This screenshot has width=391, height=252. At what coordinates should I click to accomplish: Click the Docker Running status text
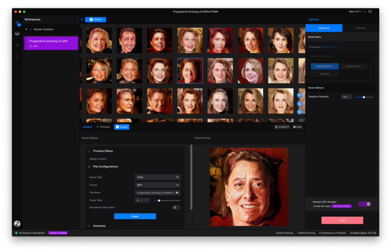(x=284, y=233)
